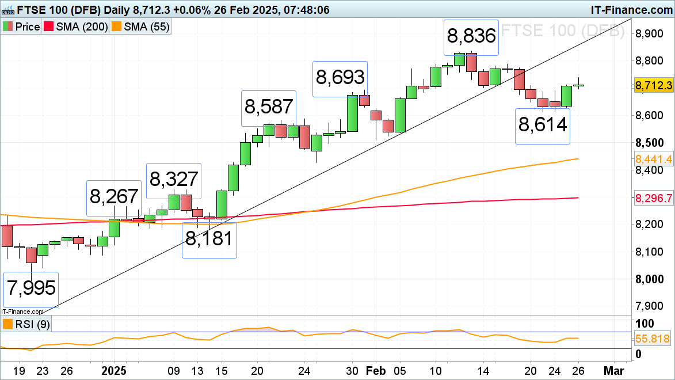Select the 8,587 price label box
675x380 pixels.
pyautogui.click(x=268, y=108)
